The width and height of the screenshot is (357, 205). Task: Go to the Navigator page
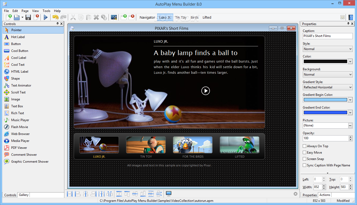pyautogui.click(x=147, y=18)
